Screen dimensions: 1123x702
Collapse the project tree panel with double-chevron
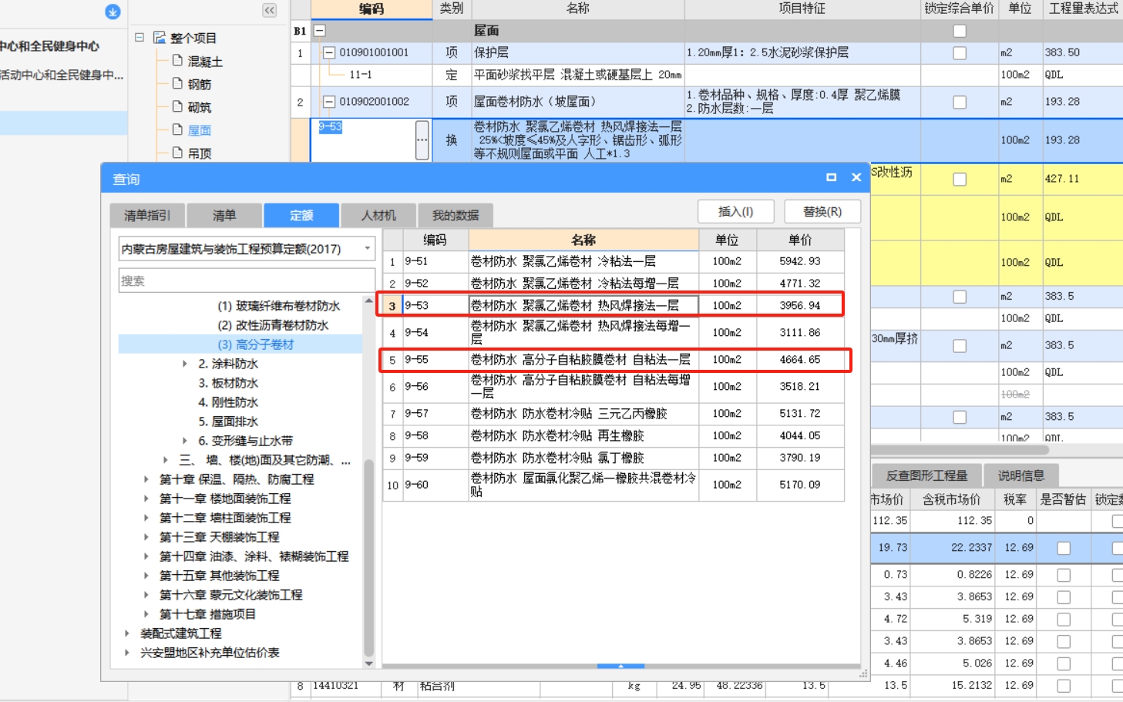coord(269,10)
